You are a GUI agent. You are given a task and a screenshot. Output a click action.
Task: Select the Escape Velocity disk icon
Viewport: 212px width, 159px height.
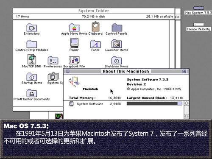[199, 25]
